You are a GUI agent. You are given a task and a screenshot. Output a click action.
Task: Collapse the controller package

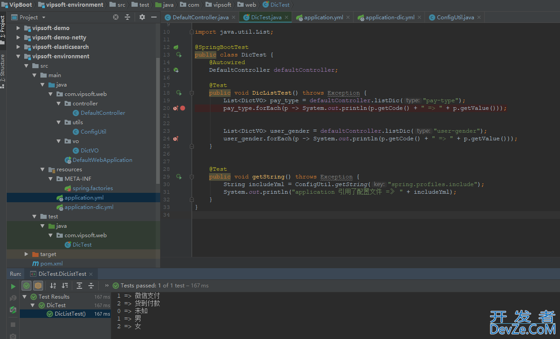coord(59,104)
